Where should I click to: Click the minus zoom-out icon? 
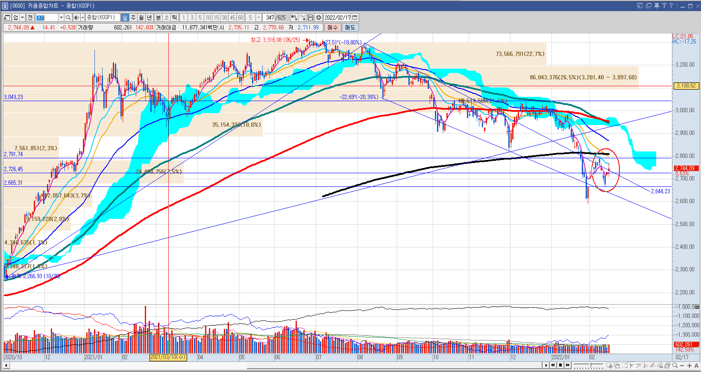[682, 366]
